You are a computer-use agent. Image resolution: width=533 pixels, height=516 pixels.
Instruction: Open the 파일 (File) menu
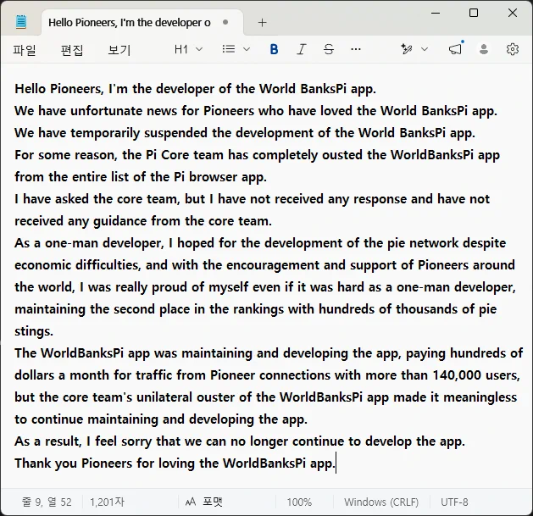click(x=25, y=50)
